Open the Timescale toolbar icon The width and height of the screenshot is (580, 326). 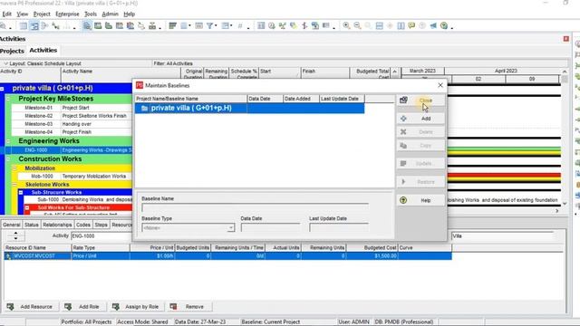coord(198,25)
